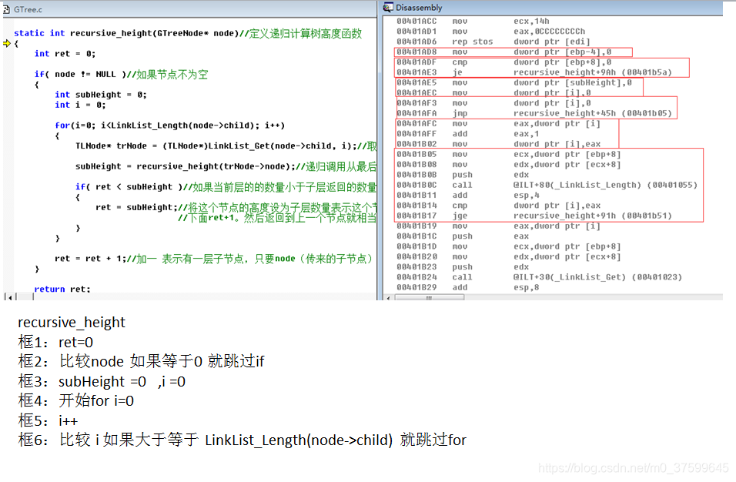The height and width of the screenshot is (482, 736).
Task: Click disassembly line 00401B17 jge recursive_height+91h
Action: pos(534,216)
